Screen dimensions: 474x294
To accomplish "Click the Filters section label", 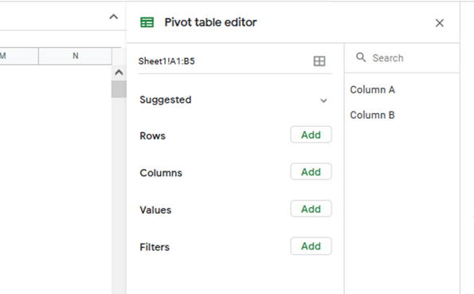I will (155, 247).
